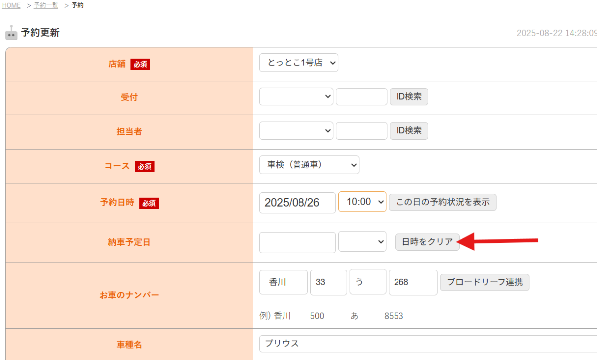This screenshot has height=360, width=597.
Task: Click the ブロードリーフ連携 button
Action: coord(485,282)
